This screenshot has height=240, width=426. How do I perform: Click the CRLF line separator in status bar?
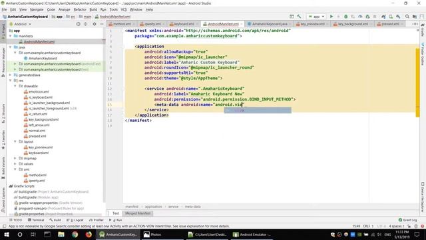(368, 226)
